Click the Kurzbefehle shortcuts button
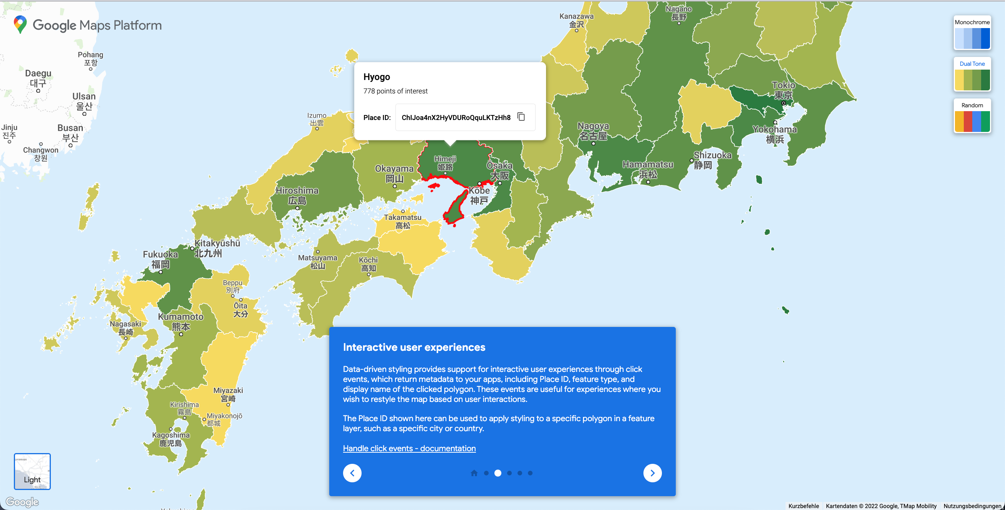 [x=803, y=506]
